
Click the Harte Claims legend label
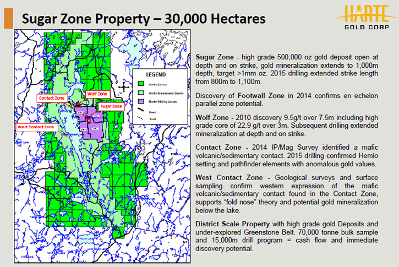point(158,84)
